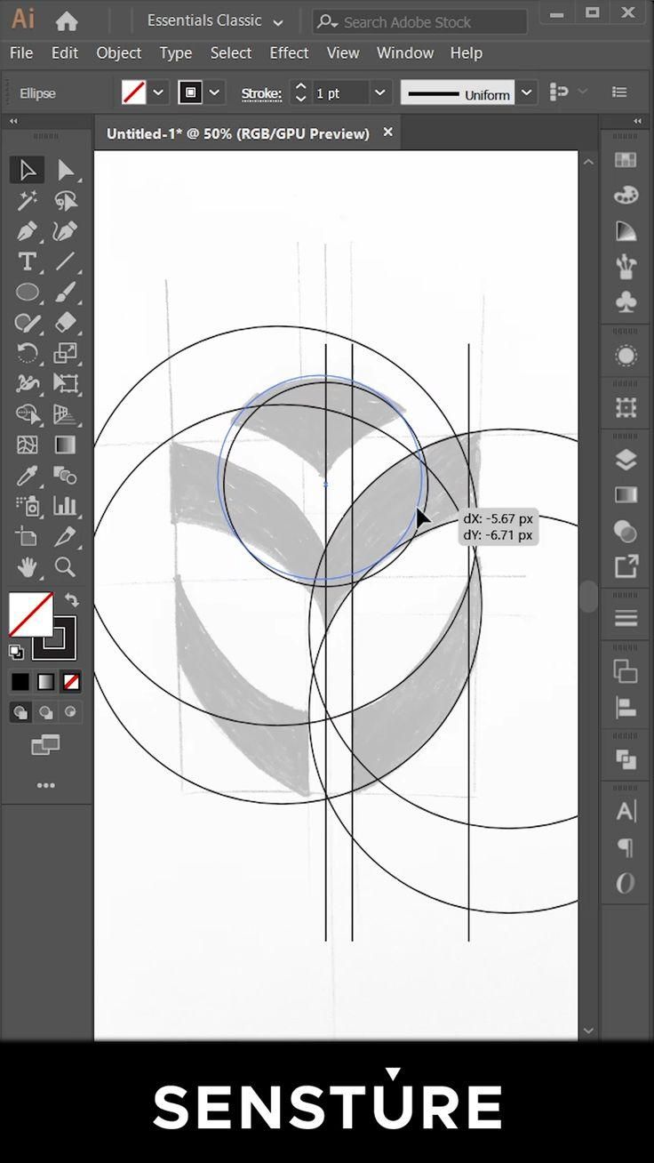654x1163 pixels.
Task: Set paint mode to None
Action: coord(71,682)
